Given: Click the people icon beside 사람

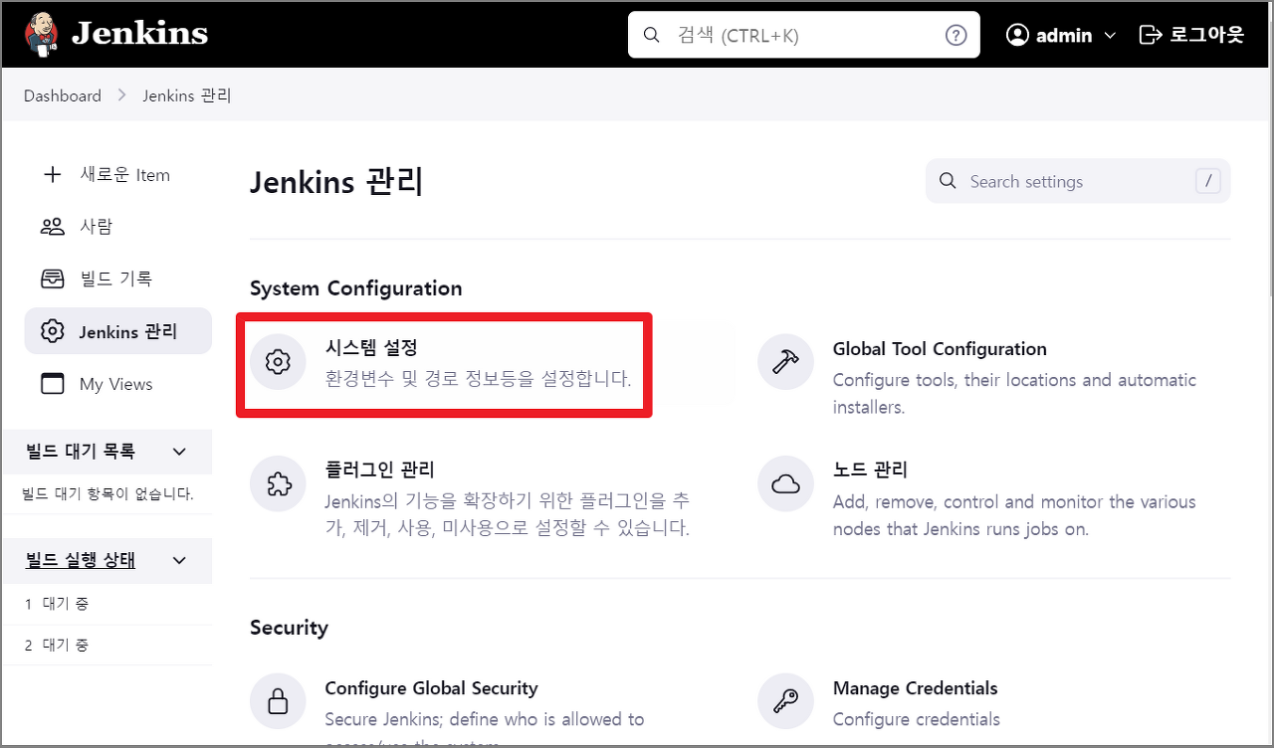Looking at the screenshot, I should pos(53,227).
